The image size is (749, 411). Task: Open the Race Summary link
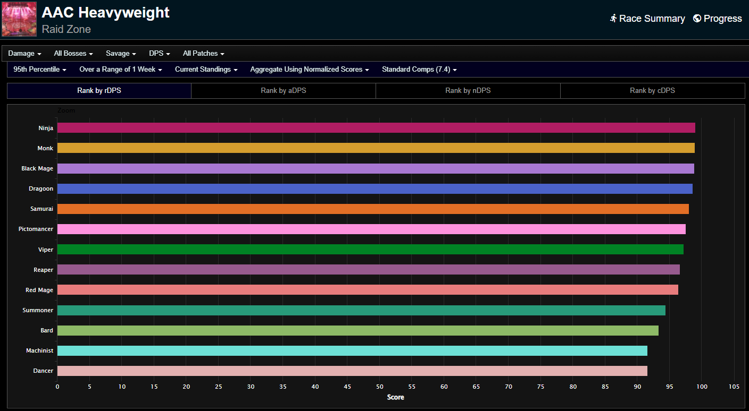click(652, 19)
